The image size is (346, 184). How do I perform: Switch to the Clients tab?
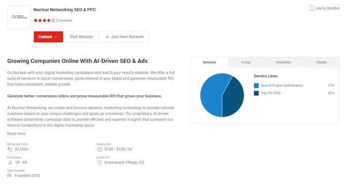pyautogui.click(x=321, y=62)
